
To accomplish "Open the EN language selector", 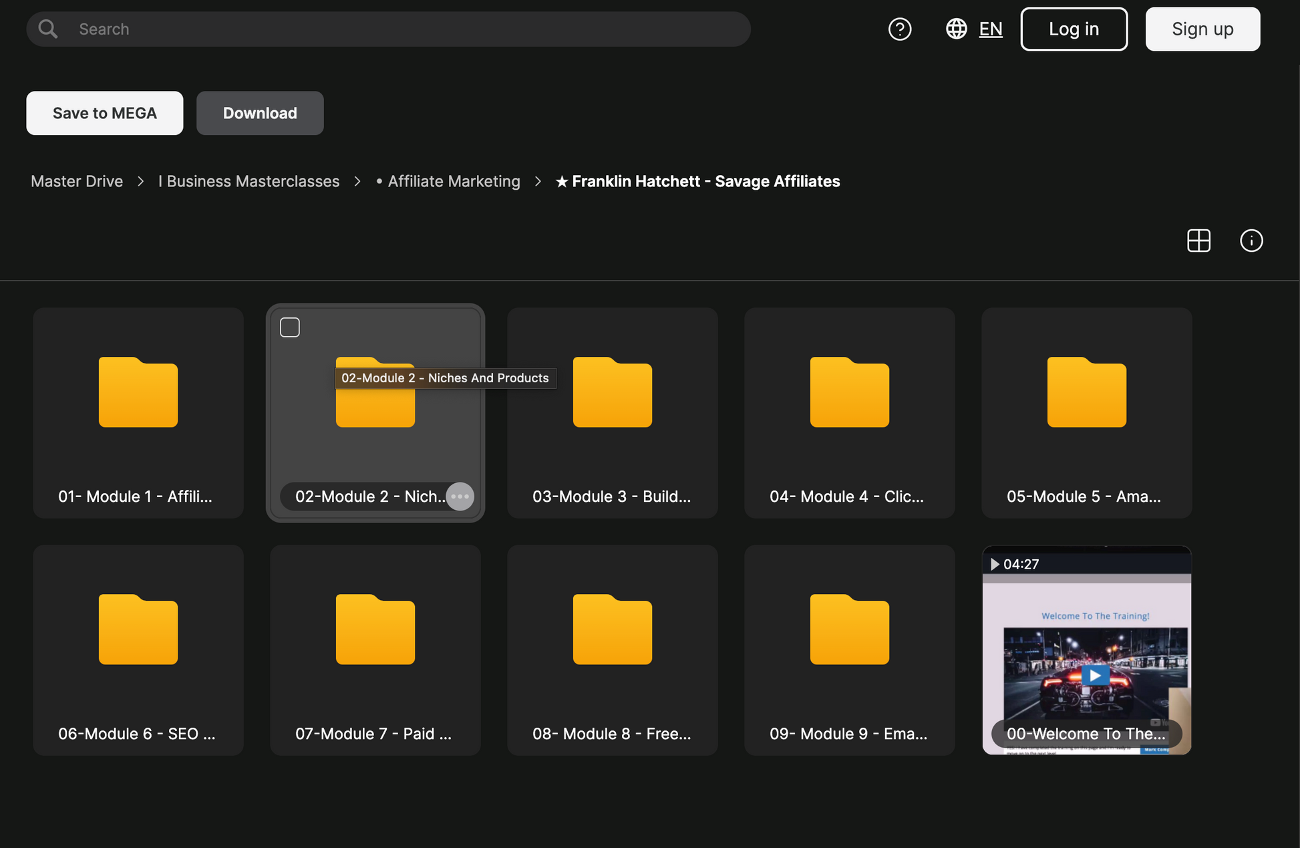I will tap(991, 29).
